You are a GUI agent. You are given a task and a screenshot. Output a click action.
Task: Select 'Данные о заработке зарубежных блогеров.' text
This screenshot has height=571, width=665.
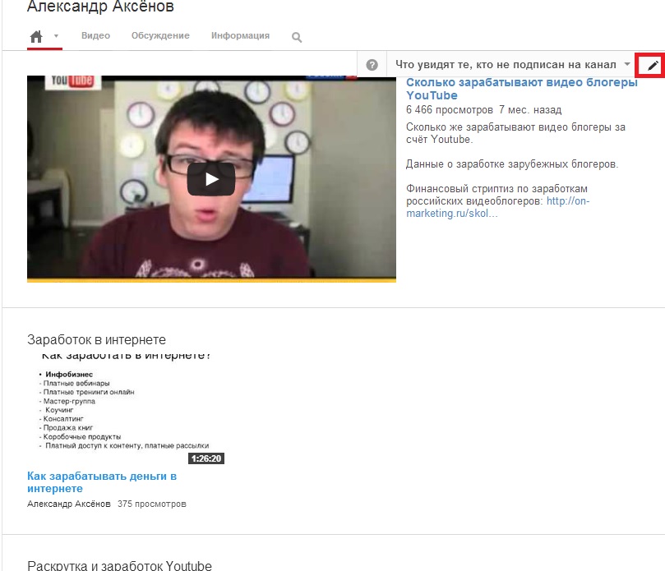pos(512,164)
